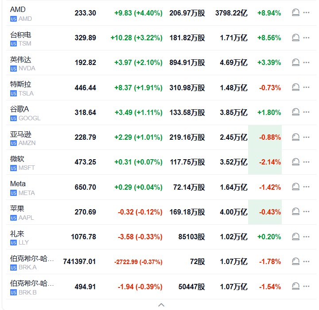Set price alert bell for 苹果 AAPL
The image size is (319, 310).
click(296, 211)
